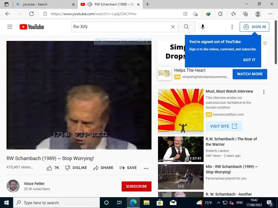Clear the YouTube search box text
This screenshot has width=278, height=208.
click(x=173, y=27)
